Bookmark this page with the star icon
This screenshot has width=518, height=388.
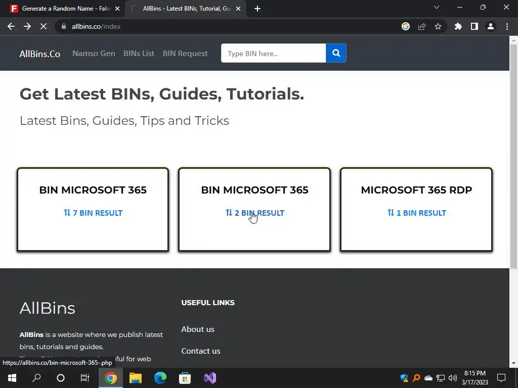coord(438,26)
